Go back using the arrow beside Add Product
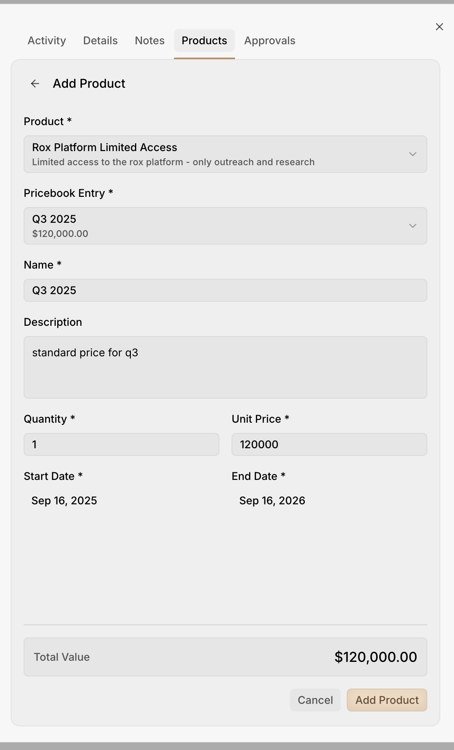Image resolution: width=454 pixels, height=750 pixels. pos(35,84)
